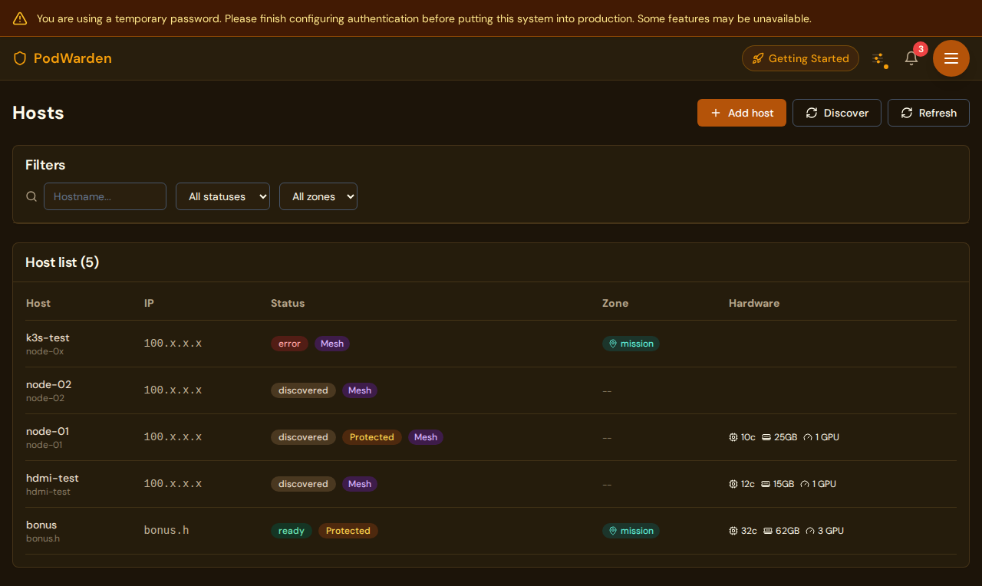Click the GPU gauge icon on hdmi-test row
982x586 pixels.
(804, 484)
